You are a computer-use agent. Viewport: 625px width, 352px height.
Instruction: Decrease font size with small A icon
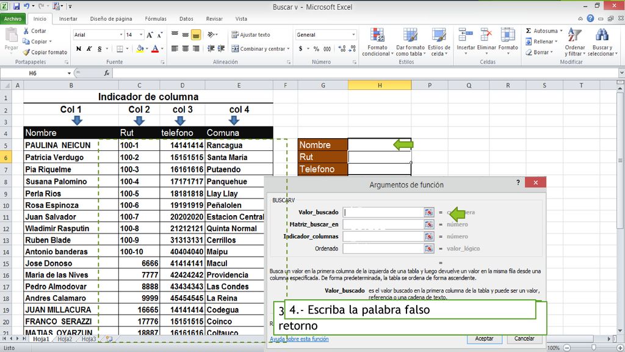point(160,35)
